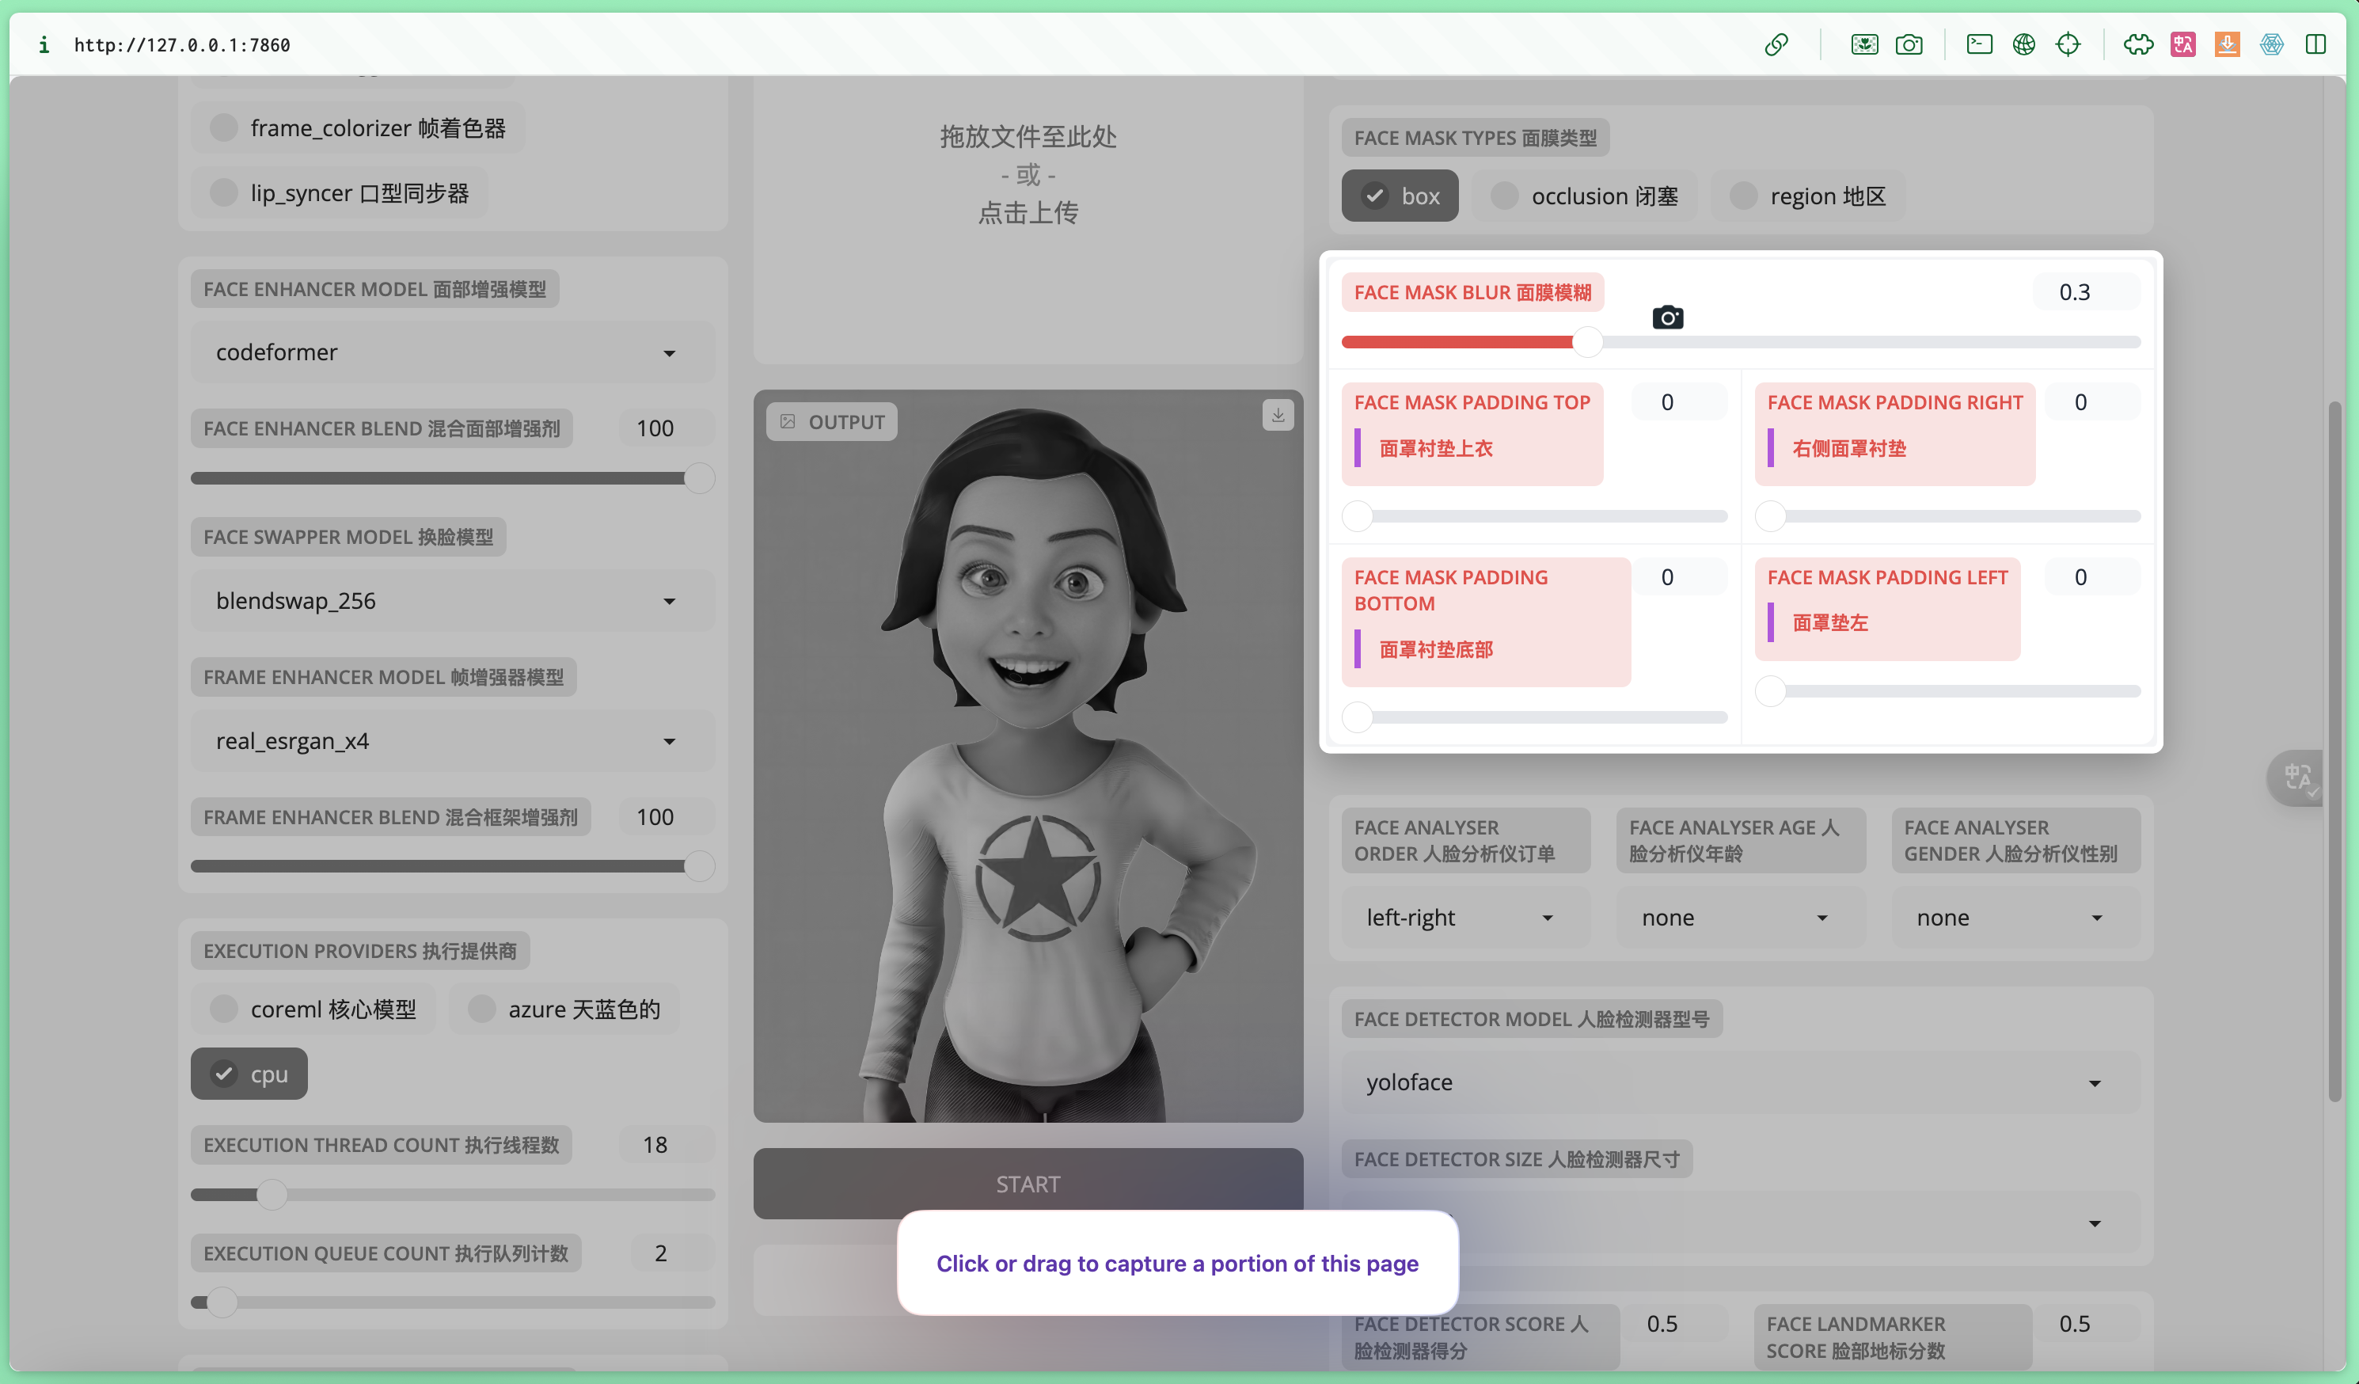
Task: Open the face detector size dropdown
Action: [1740, 1223]
